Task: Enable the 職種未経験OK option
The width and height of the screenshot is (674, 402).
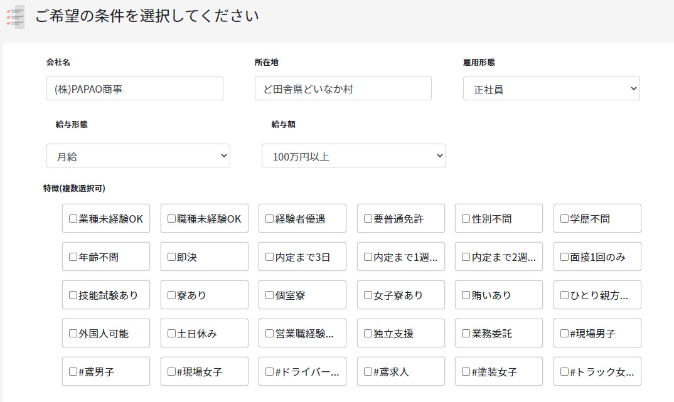Action: (x=171, y=219)
